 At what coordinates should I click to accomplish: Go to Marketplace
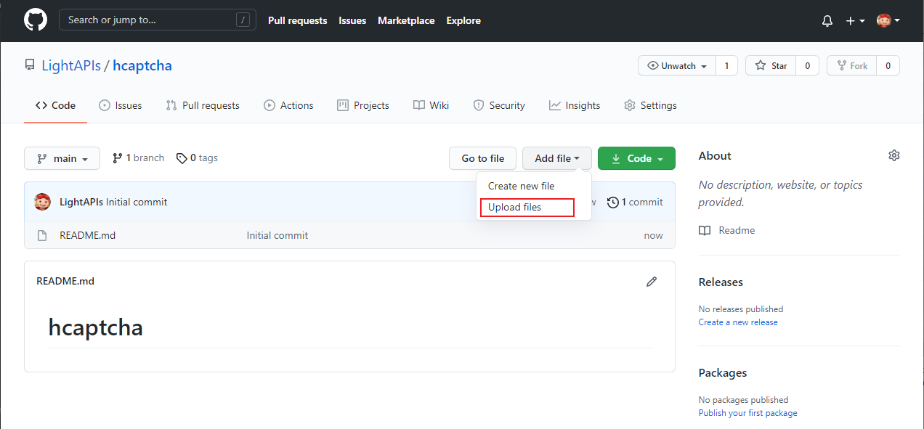pyautogui.click(x=406, y=21)
